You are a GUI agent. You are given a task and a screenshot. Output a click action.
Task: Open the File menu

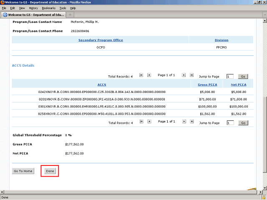(x=4, y=8)
